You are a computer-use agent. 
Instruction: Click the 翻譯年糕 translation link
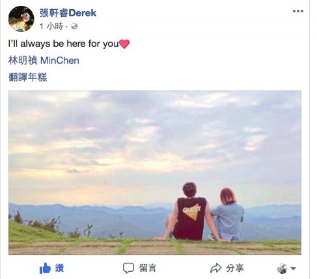27,77
